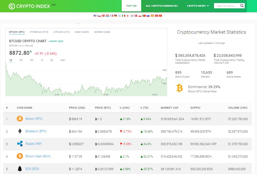Set chart range to 3m

point(32,60)
